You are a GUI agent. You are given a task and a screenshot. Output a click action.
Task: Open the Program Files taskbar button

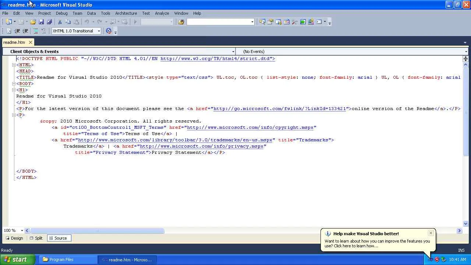coord(68,259)
